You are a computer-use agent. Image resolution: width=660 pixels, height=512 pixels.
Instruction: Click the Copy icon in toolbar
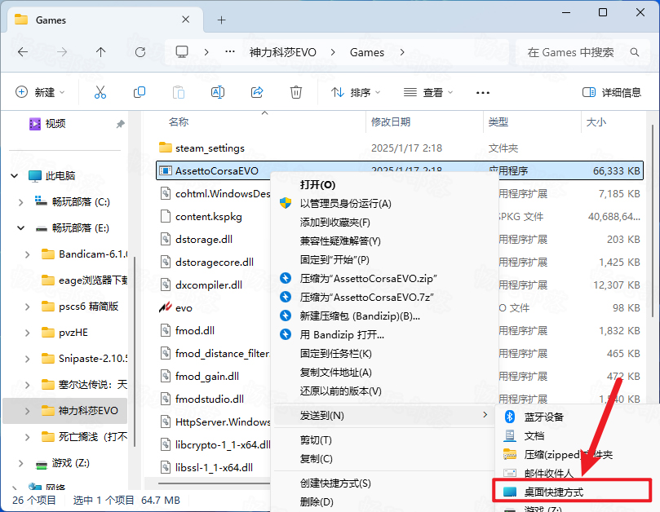(x=140, y=92)
